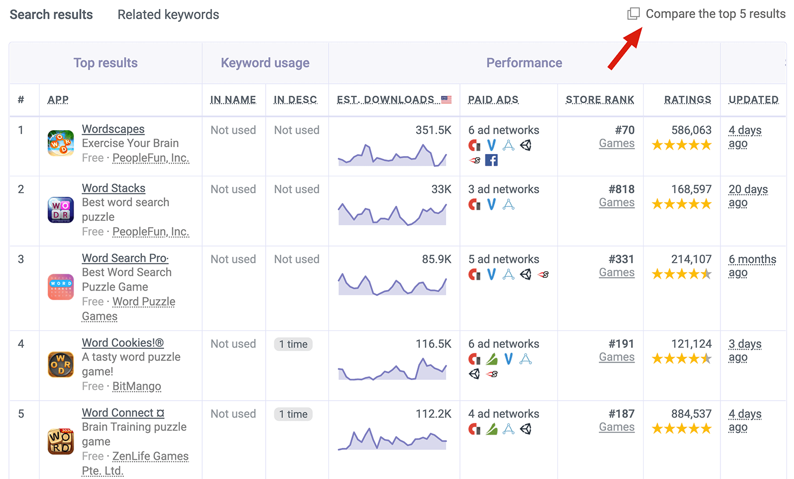
Task: Click the Games category link for rank #187
Action: click(x=617, y=427)
